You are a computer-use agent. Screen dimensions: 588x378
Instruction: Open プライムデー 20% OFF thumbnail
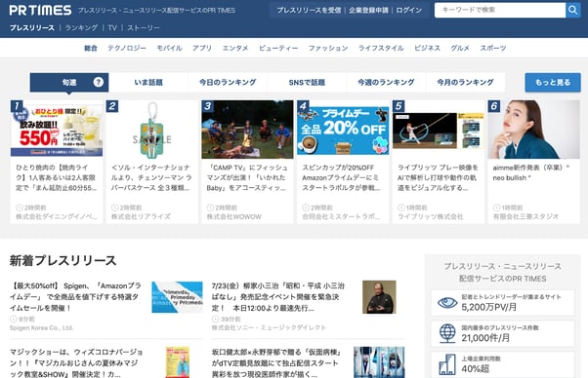tap(343, 130)
